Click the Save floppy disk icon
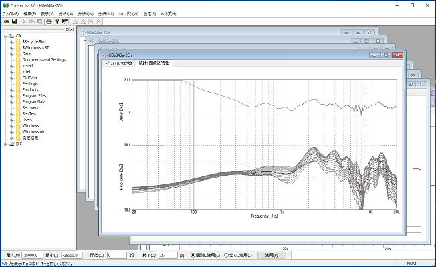Image resolution: width=436 pixels, height=267 pixels. tap(14, 21)
